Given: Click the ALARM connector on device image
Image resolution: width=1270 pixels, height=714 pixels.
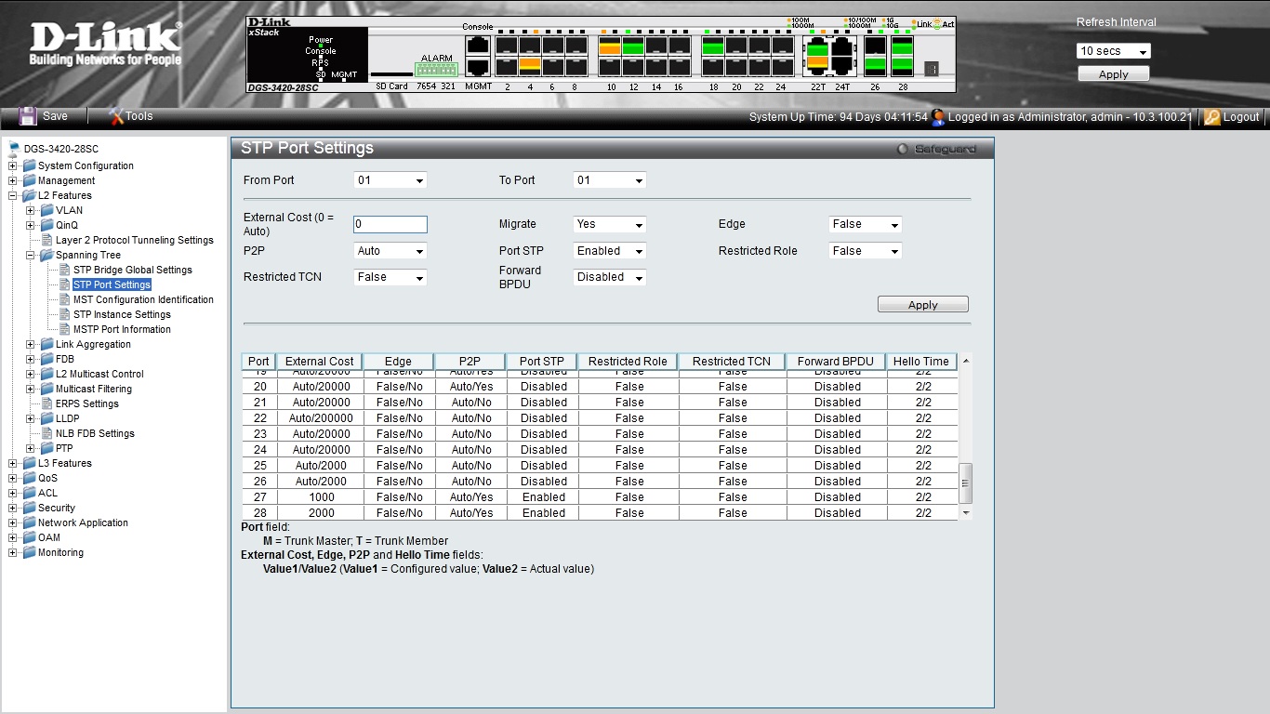Looking at the screenshot, I should pos(436,70).
